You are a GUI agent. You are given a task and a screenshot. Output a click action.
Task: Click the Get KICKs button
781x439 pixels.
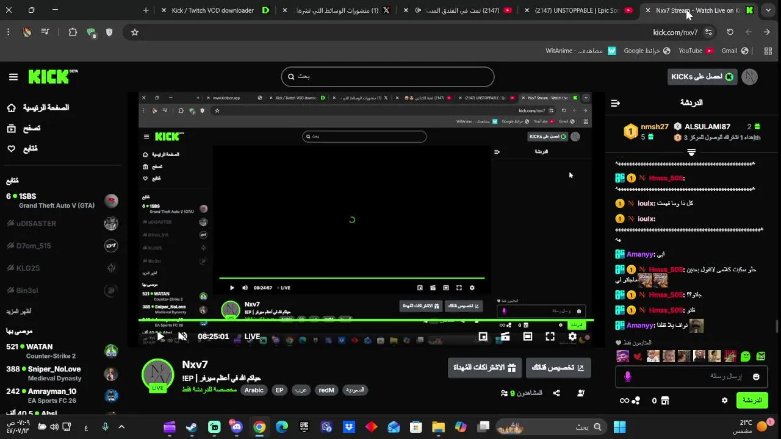(702, 77)
